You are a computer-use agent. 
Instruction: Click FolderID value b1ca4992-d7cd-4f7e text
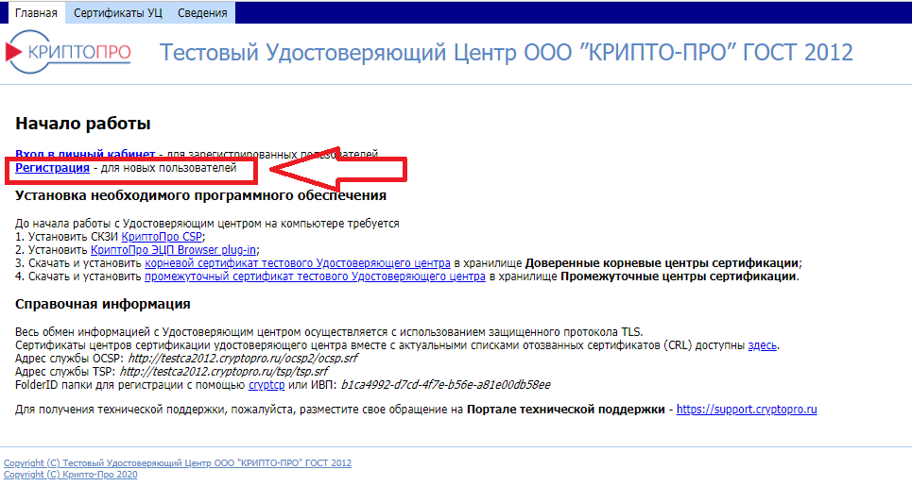click(x=445, y=385)
